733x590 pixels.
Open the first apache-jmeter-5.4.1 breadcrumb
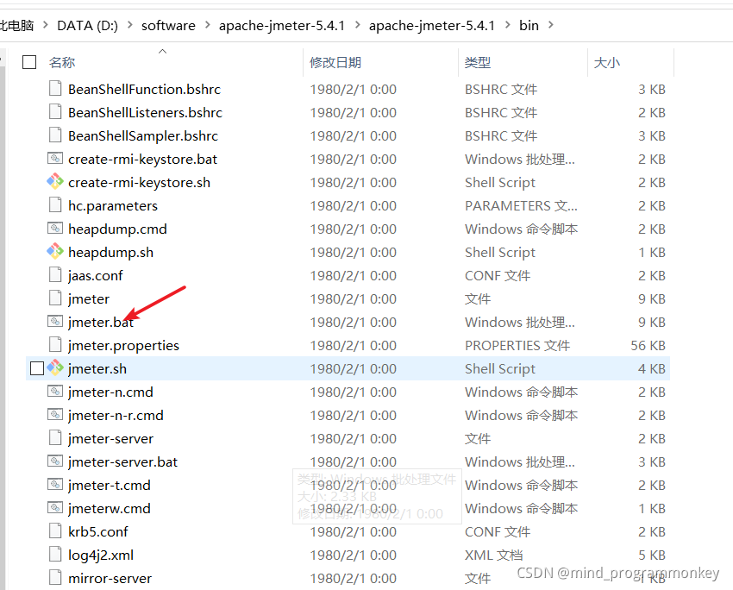pos(282,25)
